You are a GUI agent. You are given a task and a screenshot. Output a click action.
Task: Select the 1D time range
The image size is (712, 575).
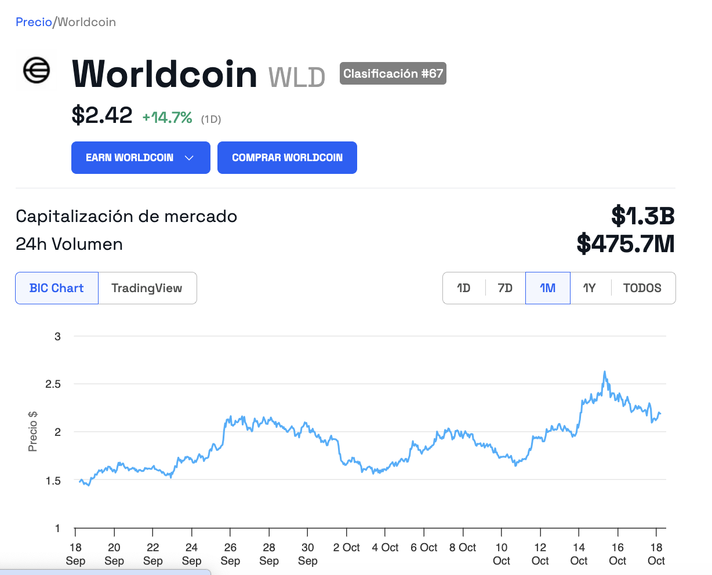463,288
